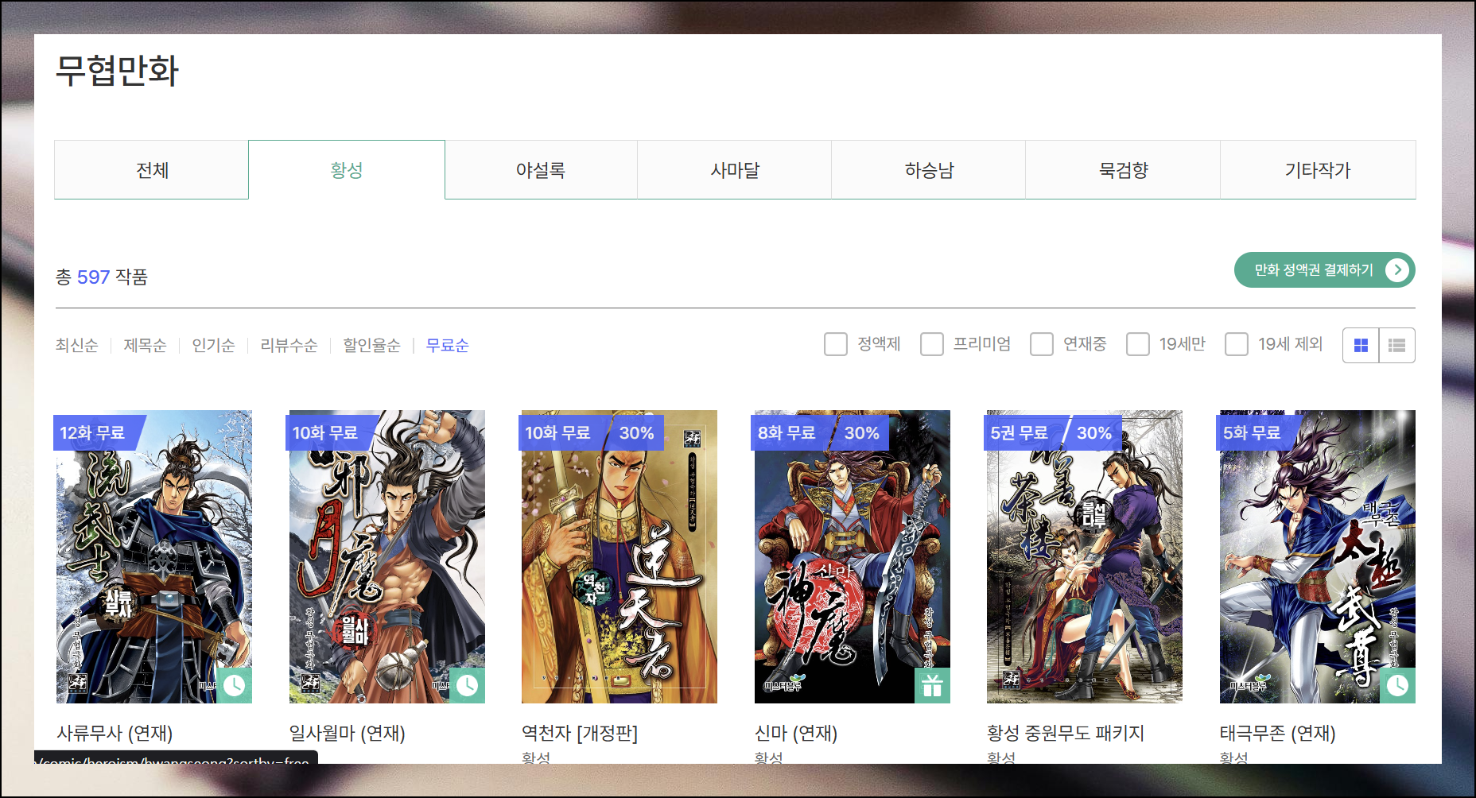Open the 기타작가 tab
1476x798 pixels.
(x=1318, y=169)
